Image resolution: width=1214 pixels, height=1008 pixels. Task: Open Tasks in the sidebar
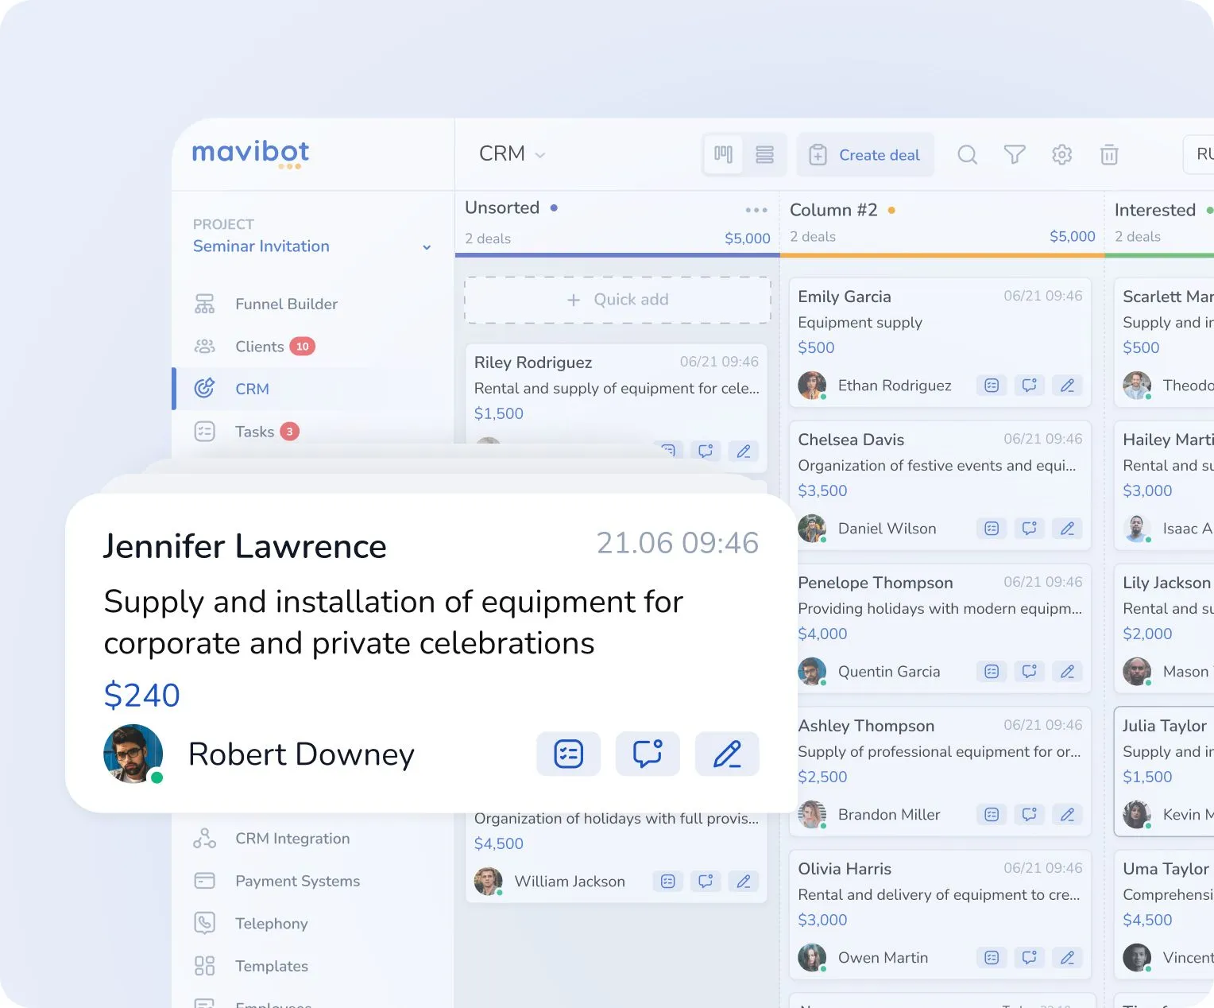(x=254, y=432)
